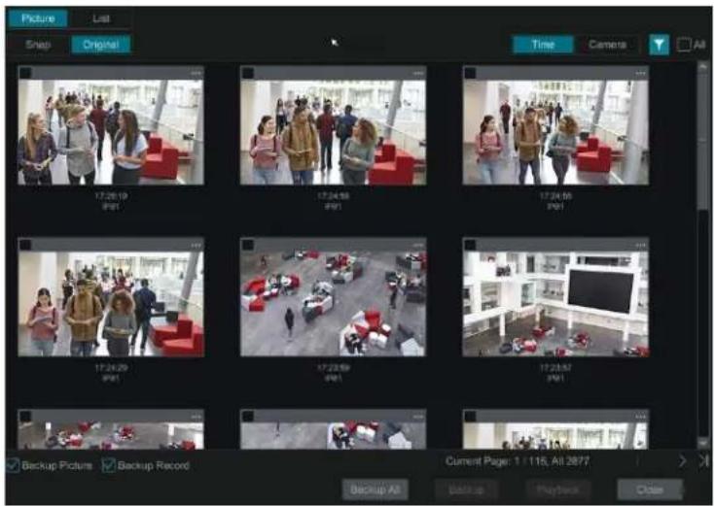Open more options on second-row left thumbnail
Viewport: 714px width, 506px height.
click(x=196, y=245)
